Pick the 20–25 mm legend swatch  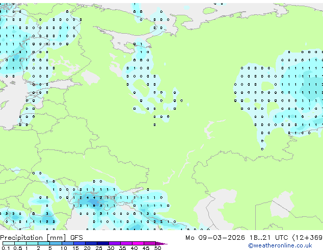tap(91, 243)
